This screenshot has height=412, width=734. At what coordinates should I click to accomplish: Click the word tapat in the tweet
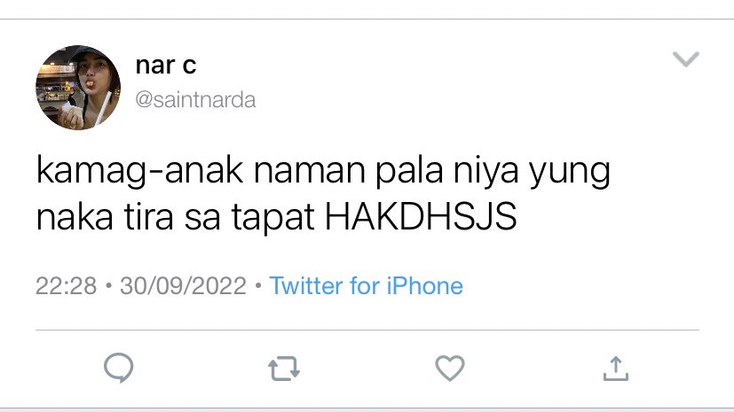[272, 218]
